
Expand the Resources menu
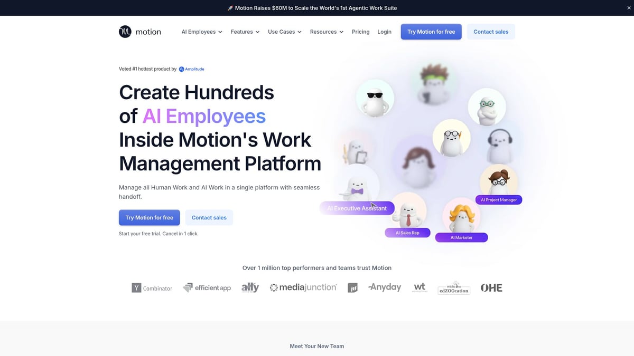click(327, 32)
